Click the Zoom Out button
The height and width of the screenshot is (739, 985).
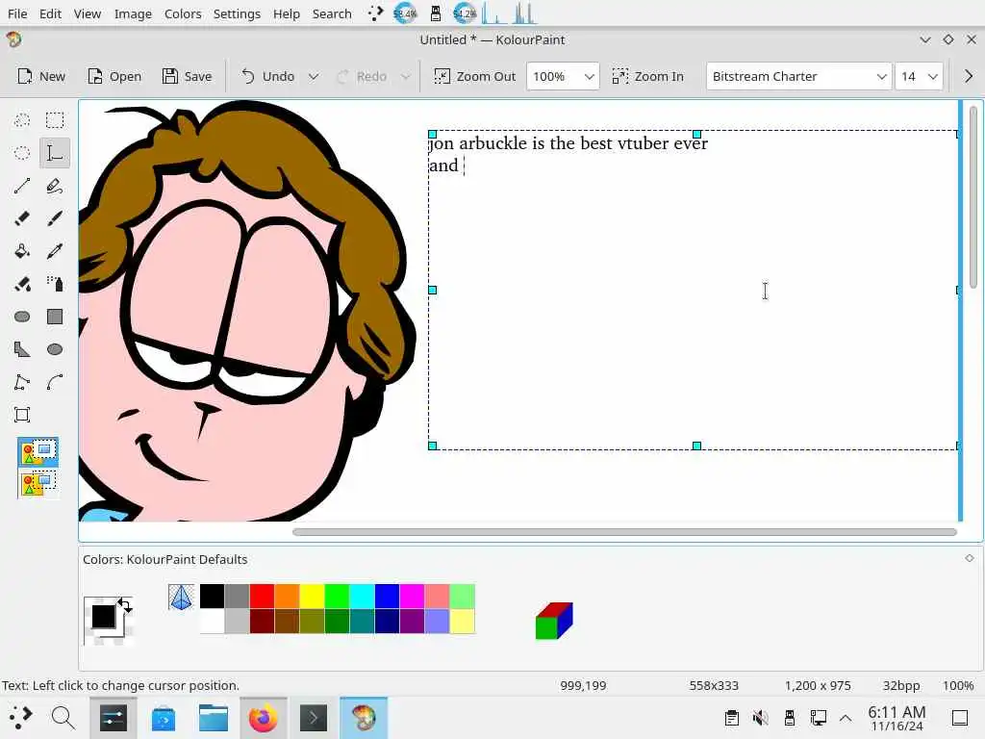click(475, 76)
